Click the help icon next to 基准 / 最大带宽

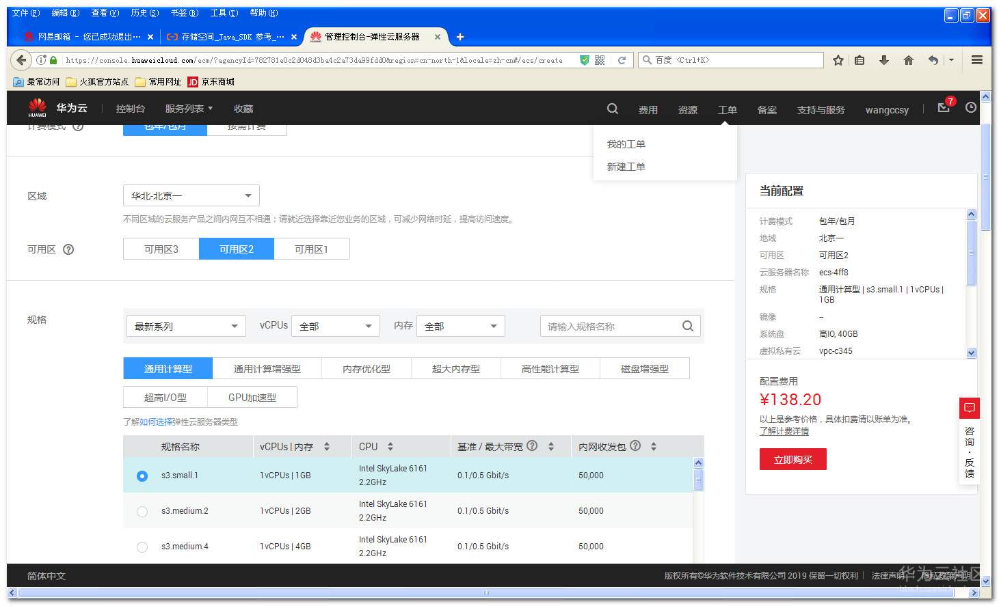point(532,446)
